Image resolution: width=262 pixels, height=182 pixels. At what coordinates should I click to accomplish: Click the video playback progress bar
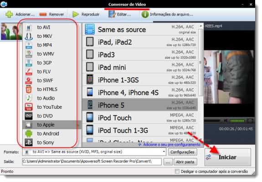pos(212,121)
